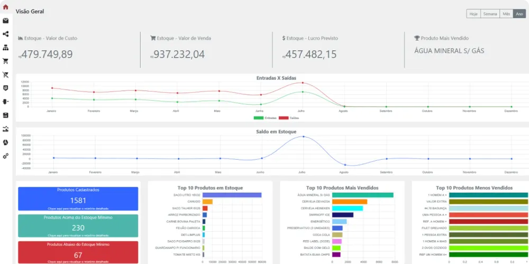Click the Visão Geral page title
529x264 pixels.
(30, 12)
